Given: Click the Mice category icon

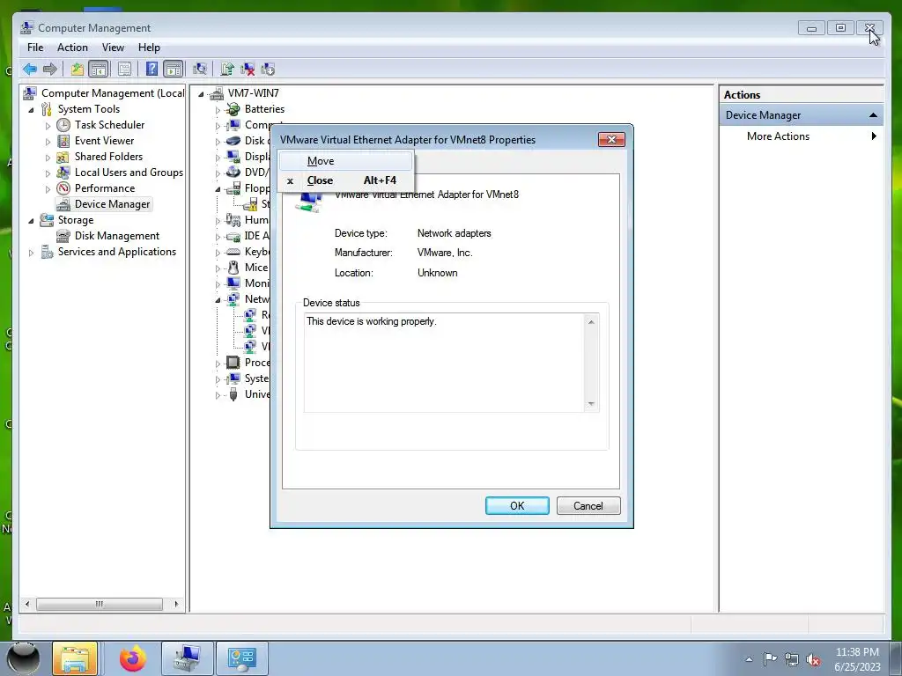Looking at the screenshot, I should pos(233,268).
